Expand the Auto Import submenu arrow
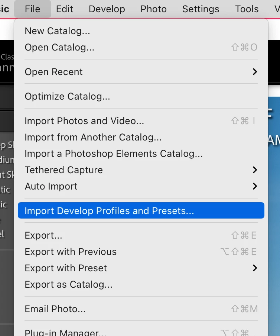This screenshot has height=336, width=280. click(x=255, y=186)
